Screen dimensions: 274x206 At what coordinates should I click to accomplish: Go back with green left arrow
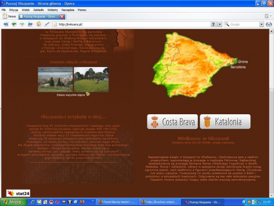pos(14,24)
